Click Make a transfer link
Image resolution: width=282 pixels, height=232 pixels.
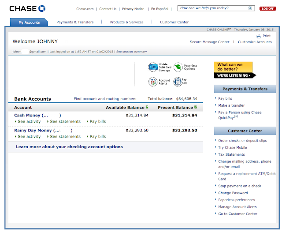231,105
